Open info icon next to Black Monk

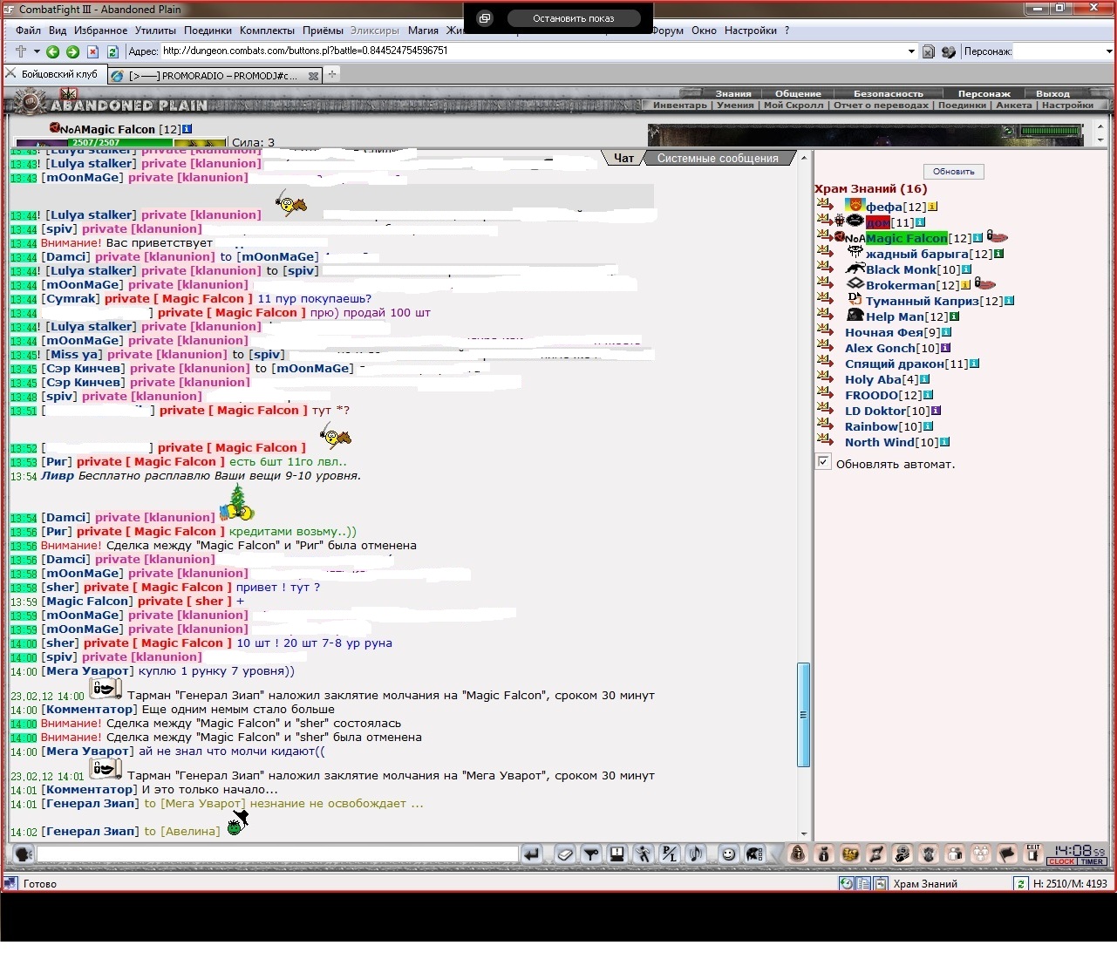pos(966,269)
